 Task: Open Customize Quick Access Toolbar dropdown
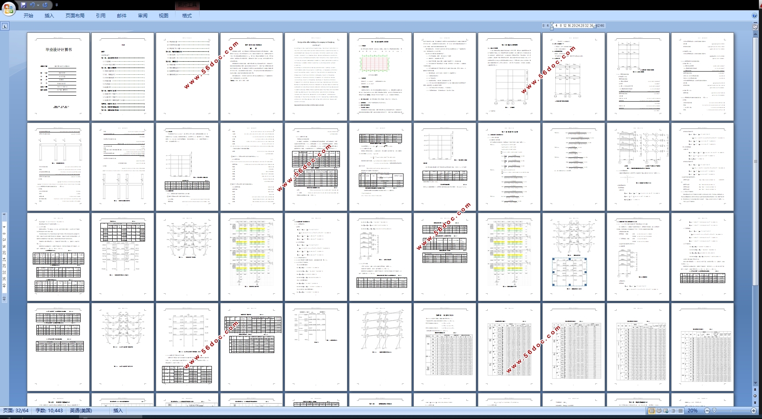click(57, 5)
